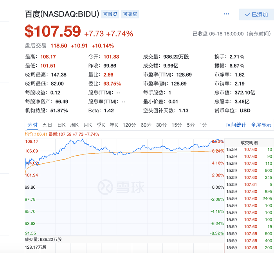Click the 总市值 value 372.10亿
The height and width of the screenshot is (253, 274).
[x=245, y=93]
